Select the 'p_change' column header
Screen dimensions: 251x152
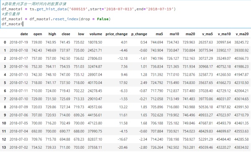coord(139,34)
